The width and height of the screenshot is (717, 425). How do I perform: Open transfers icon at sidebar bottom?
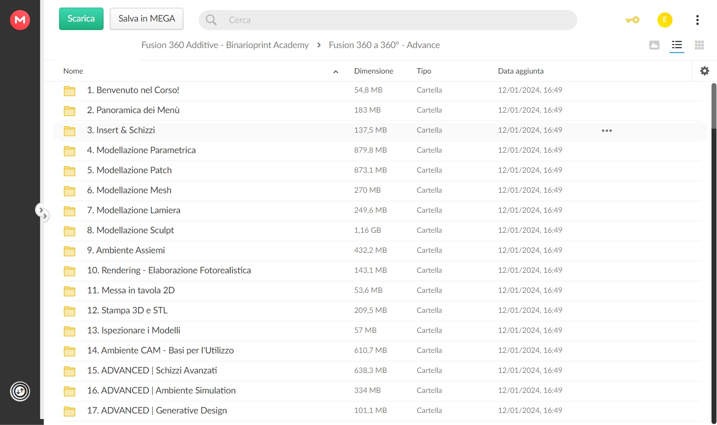click(20, 391)
